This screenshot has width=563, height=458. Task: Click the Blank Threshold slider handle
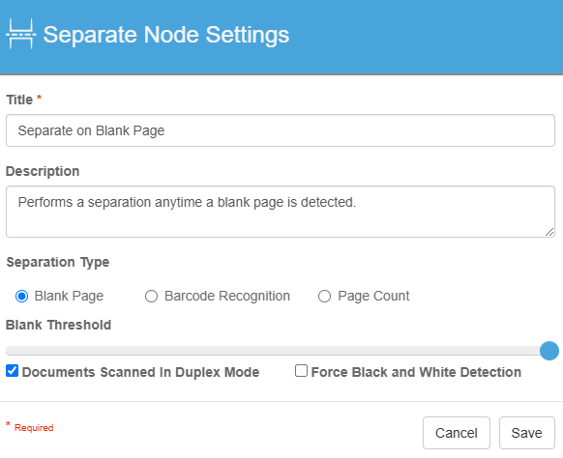[x=549, y=351]
